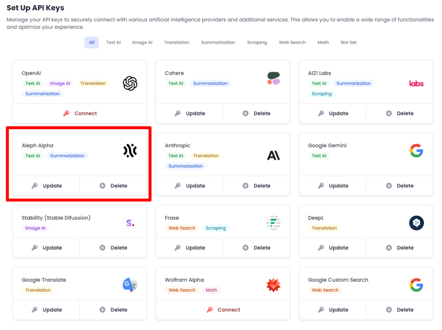Click the Google Gemini logo
The image size is (442, 330).
[416, 151]
